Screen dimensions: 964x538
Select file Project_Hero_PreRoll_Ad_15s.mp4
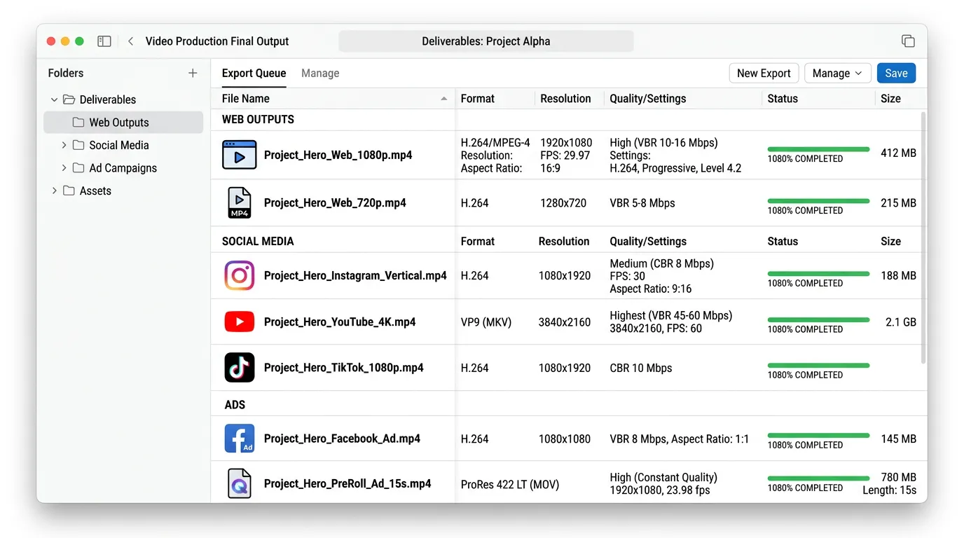point(347,483)
